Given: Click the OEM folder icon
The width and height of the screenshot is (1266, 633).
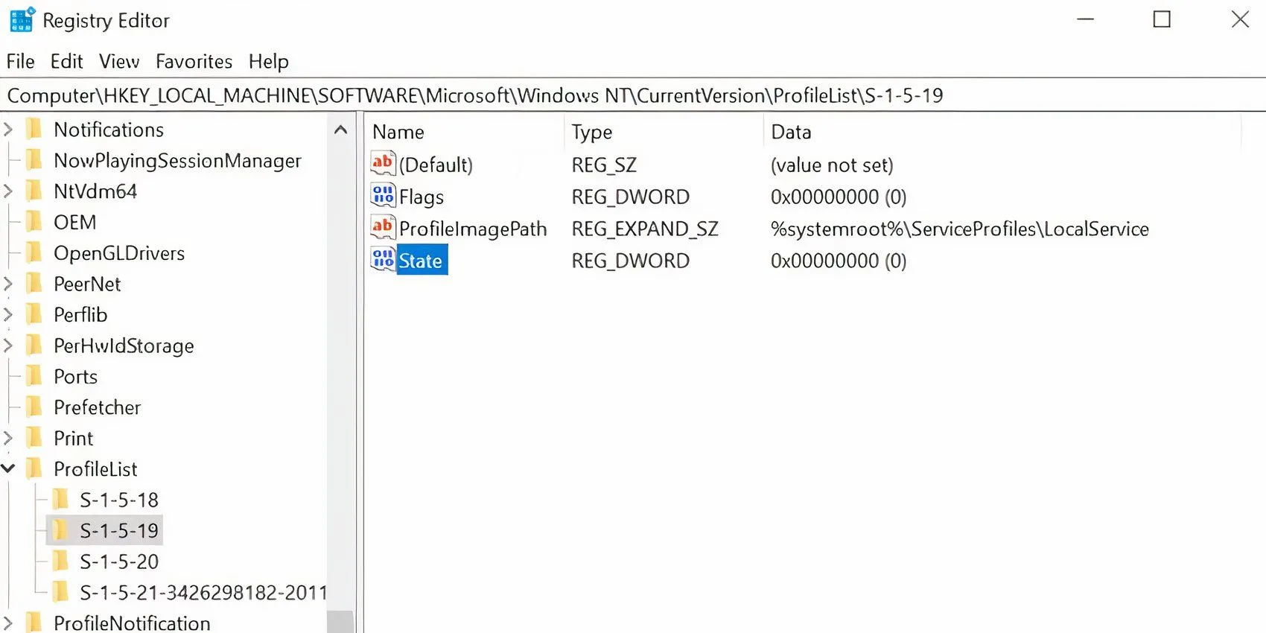Looking at the screenshot, I should [34, 222].
